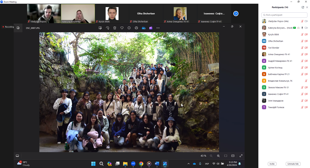Open the See more three-dots menu
Screen dimensions: 310x168
pos(158,28)
